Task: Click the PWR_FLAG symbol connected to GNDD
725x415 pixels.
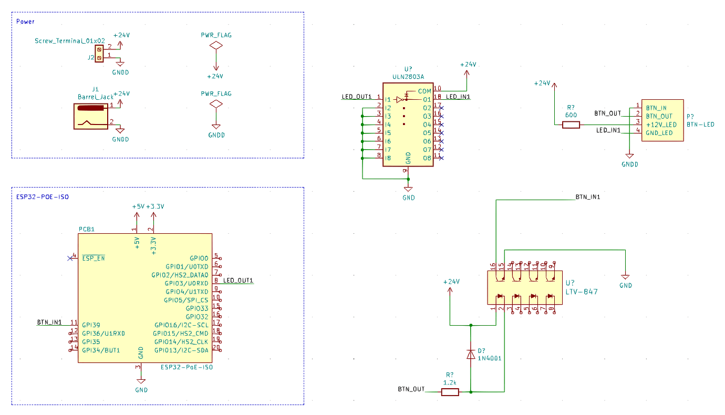Action: click(215, 105)
